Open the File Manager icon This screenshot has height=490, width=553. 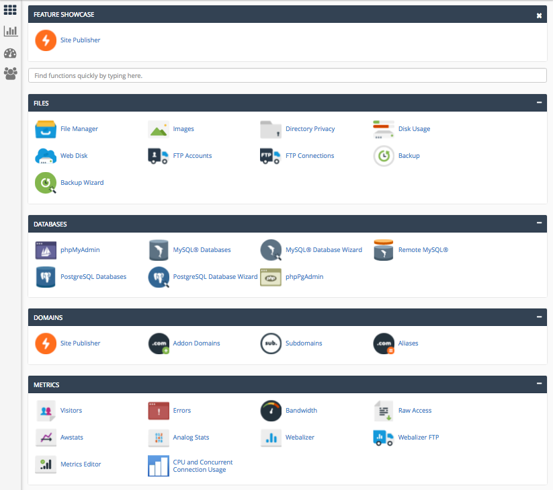[46, 129]
